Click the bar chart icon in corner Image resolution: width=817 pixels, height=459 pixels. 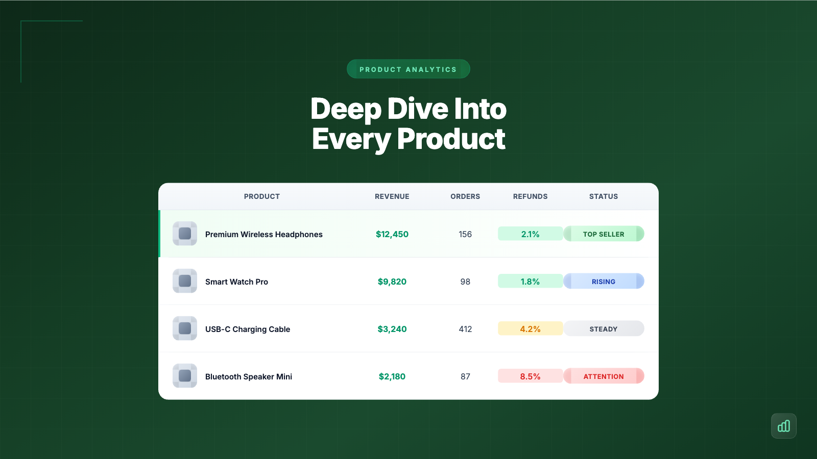(x=784, y=426)
